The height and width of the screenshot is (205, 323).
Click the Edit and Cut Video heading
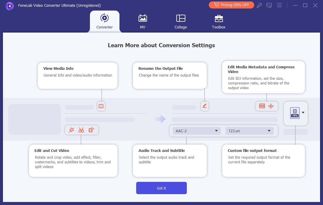[x=52, y=150]
